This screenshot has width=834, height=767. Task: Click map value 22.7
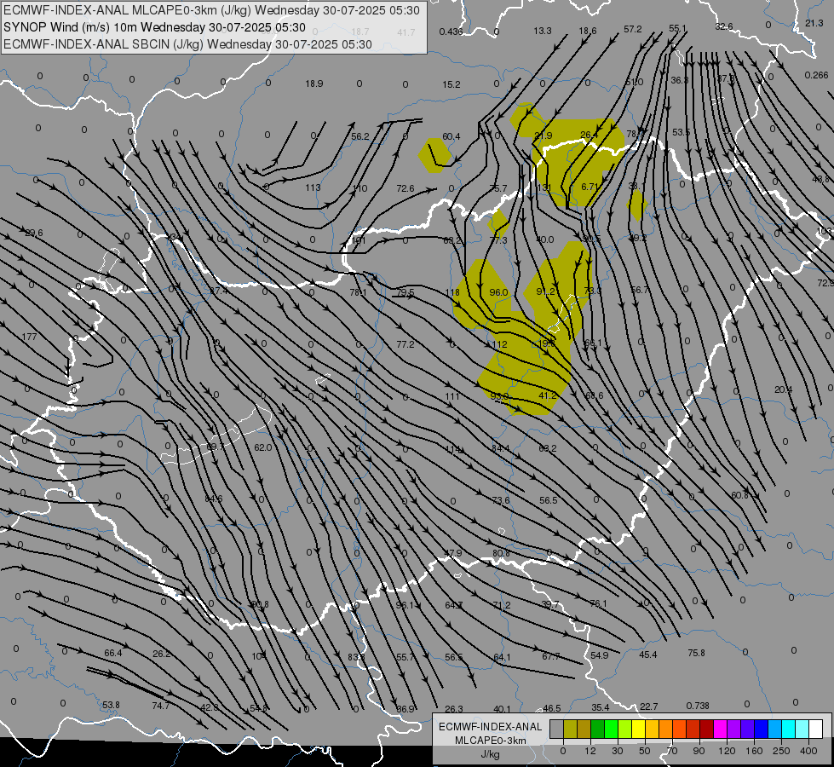(x=649, y=706)
